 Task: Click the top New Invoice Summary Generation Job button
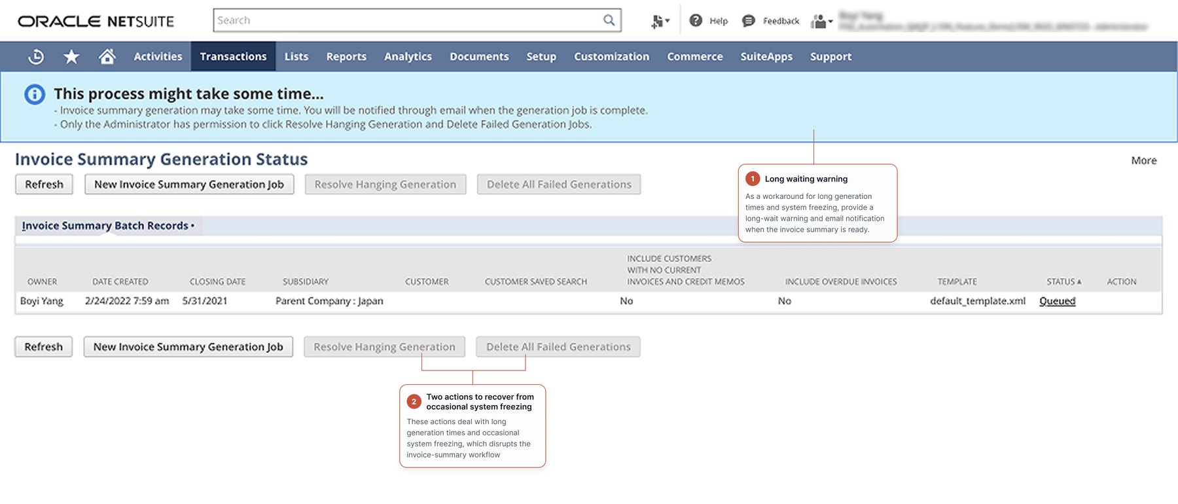pos(189,185)
